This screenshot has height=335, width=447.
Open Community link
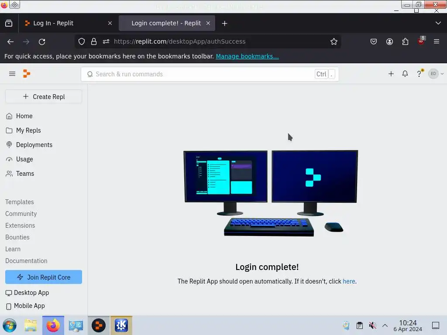(21, 214)
